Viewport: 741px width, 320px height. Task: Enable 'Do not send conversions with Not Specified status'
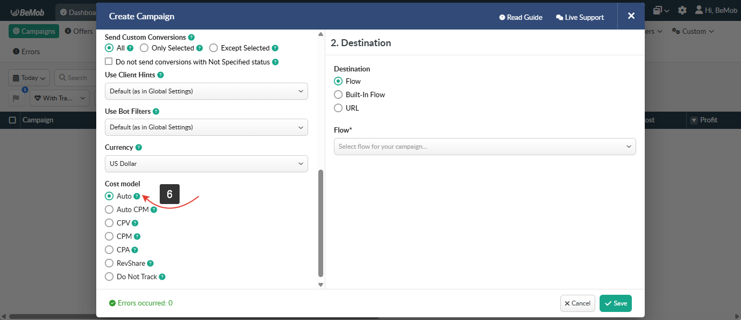pos(109,62)
